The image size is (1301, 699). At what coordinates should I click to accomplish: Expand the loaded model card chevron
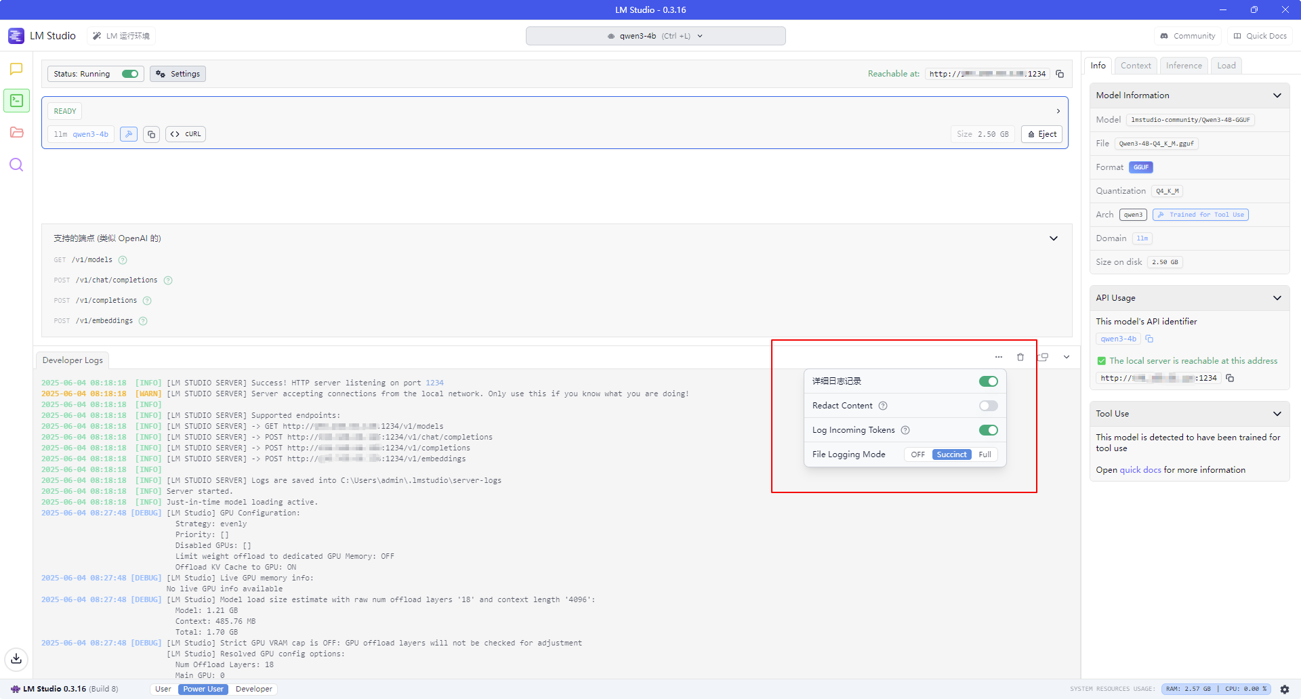tap(1058, 111)
